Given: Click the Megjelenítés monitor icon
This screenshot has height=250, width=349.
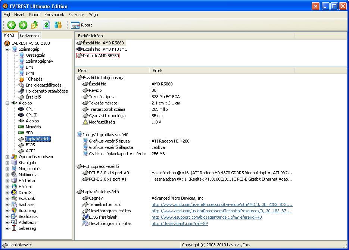Looking at the screenshot, I should pos(14,169).
